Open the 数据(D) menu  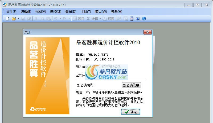coord(71,12)
